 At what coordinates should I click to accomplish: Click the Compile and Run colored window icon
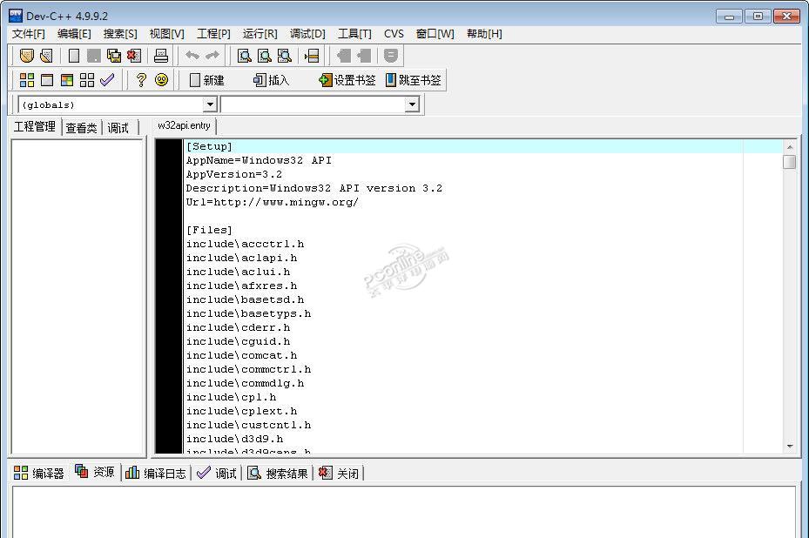(x=67, y=80)
